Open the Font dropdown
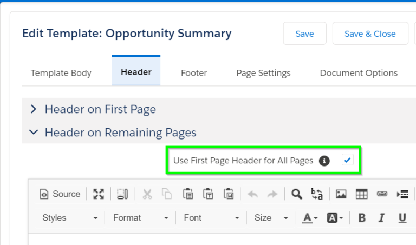This screenshot has width=416, height=245. [x=211, y=218]
